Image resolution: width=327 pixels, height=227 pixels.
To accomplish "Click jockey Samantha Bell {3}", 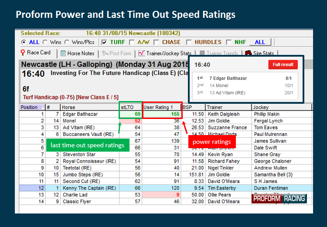I will [273, 175].
